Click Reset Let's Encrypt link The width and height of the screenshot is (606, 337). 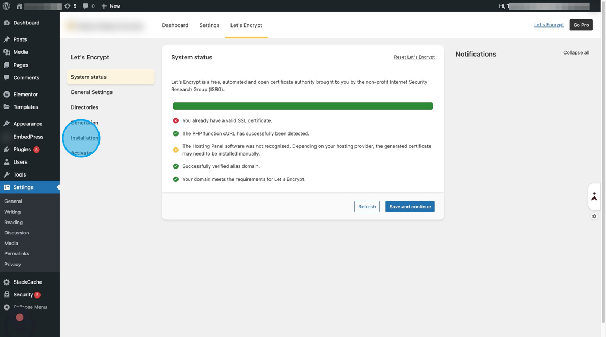pos(414,57)
